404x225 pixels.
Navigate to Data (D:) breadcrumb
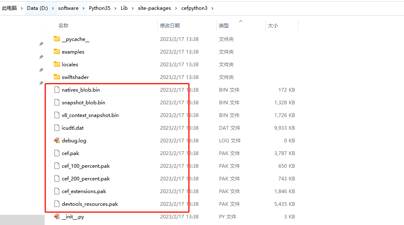(37, 8)
